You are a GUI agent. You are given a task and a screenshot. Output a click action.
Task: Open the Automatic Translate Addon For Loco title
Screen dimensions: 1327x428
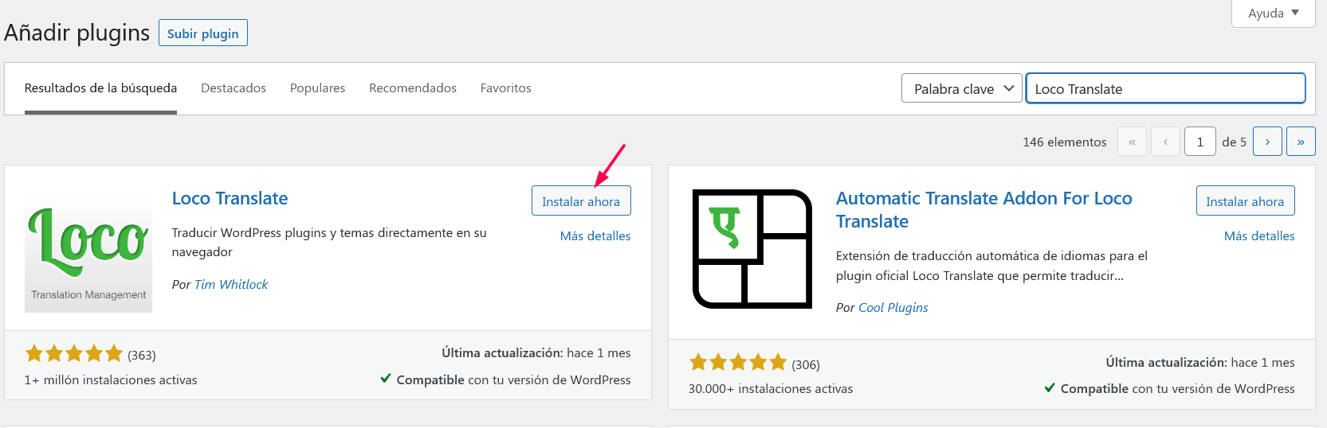click(983, 210)
